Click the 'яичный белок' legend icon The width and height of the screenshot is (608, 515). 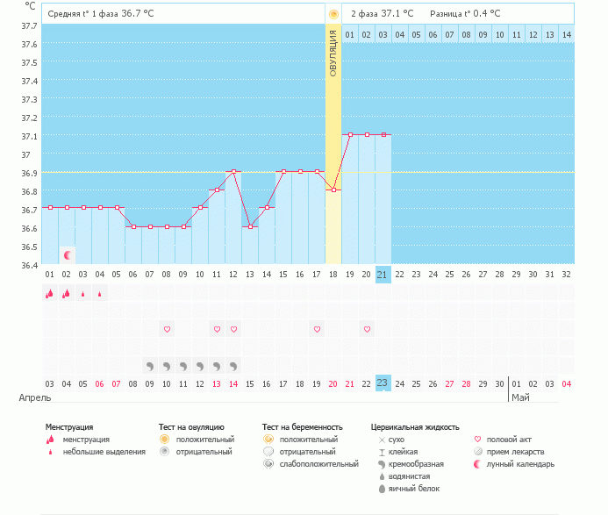(382, 488)
